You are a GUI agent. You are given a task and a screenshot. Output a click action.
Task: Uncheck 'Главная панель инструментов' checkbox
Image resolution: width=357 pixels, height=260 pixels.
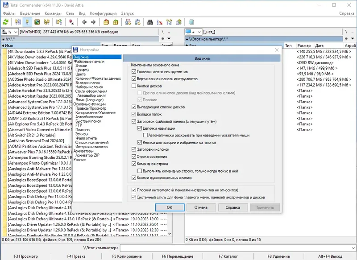(x=134, y=72)
